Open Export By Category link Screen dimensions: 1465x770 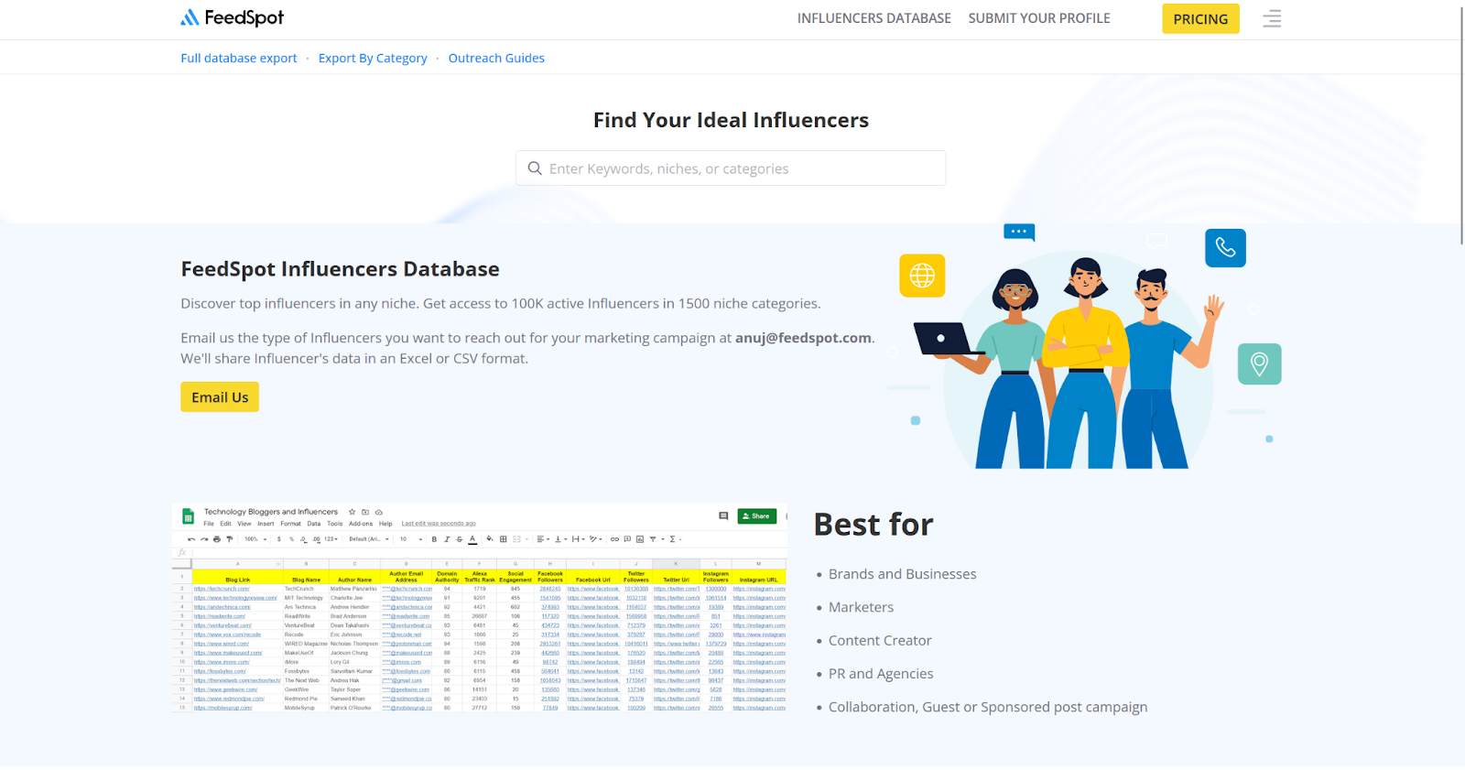pos(373,58)
